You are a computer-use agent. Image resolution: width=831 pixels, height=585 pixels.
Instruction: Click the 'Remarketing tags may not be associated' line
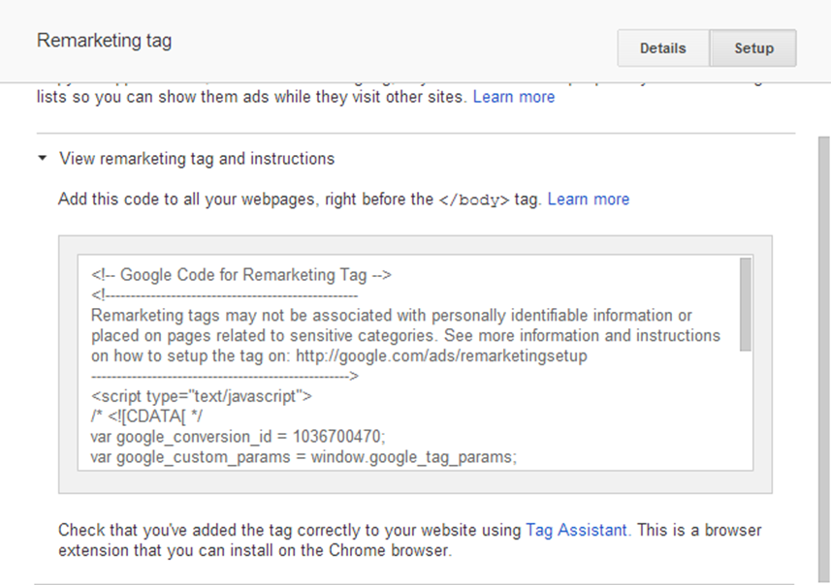[391, 316]
